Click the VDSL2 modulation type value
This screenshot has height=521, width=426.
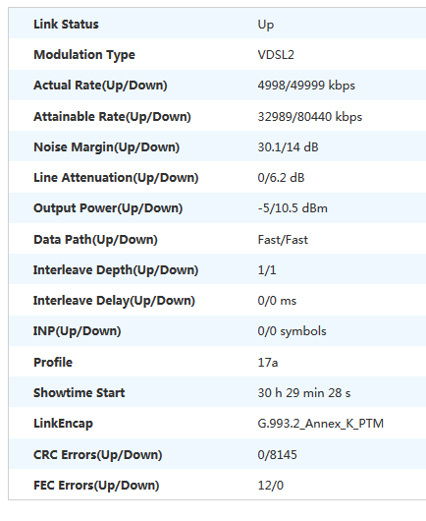click(276, 55)
